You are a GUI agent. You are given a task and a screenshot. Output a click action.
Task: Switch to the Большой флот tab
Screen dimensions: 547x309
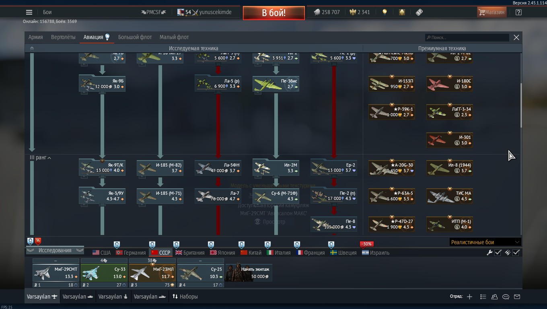pos(135,37)
